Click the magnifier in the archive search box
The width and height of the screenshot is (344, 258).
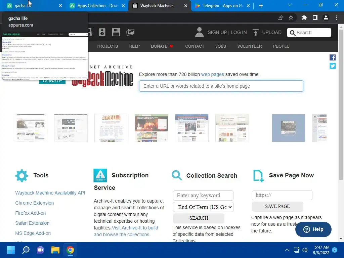(x=293, y=33)
